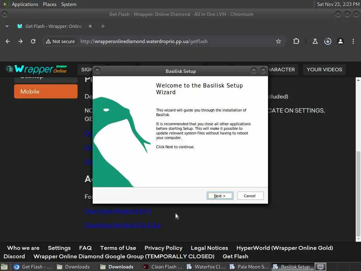Click the show desktop icon in taskbar
Screen dimensions: 361x271
(x=4, y=267)
